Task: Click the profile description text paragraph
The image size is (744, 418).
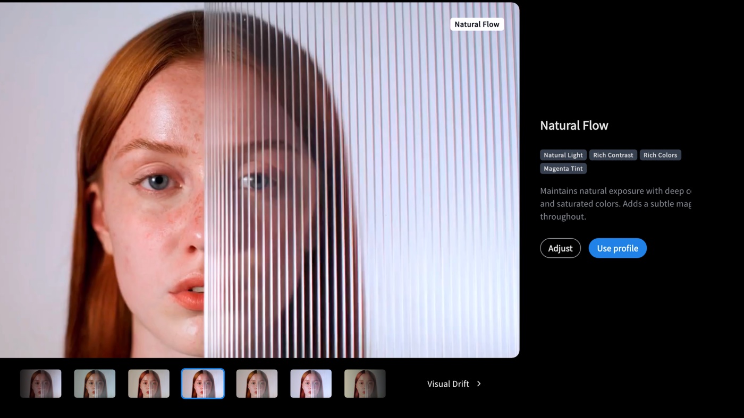Action: pos(615,204)
